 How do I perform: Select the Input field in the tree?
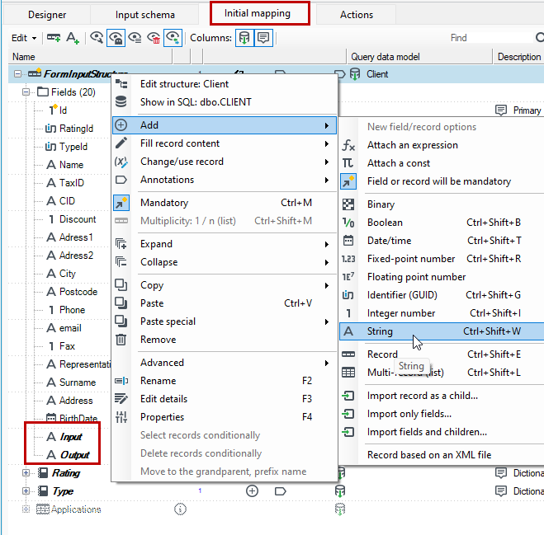tap(71, 437)
